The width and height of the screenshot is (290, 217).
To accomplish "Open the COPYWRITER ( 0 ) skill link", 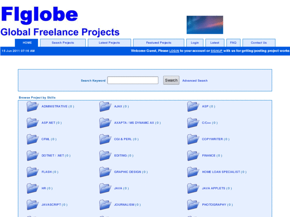I will pos(216,139).
